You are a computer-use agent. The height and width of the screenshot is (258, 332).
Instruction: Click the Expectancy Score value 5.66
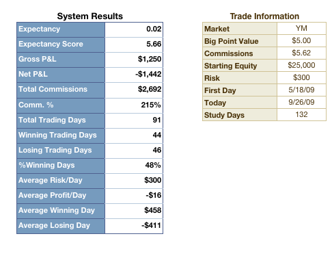coord(134,44)
